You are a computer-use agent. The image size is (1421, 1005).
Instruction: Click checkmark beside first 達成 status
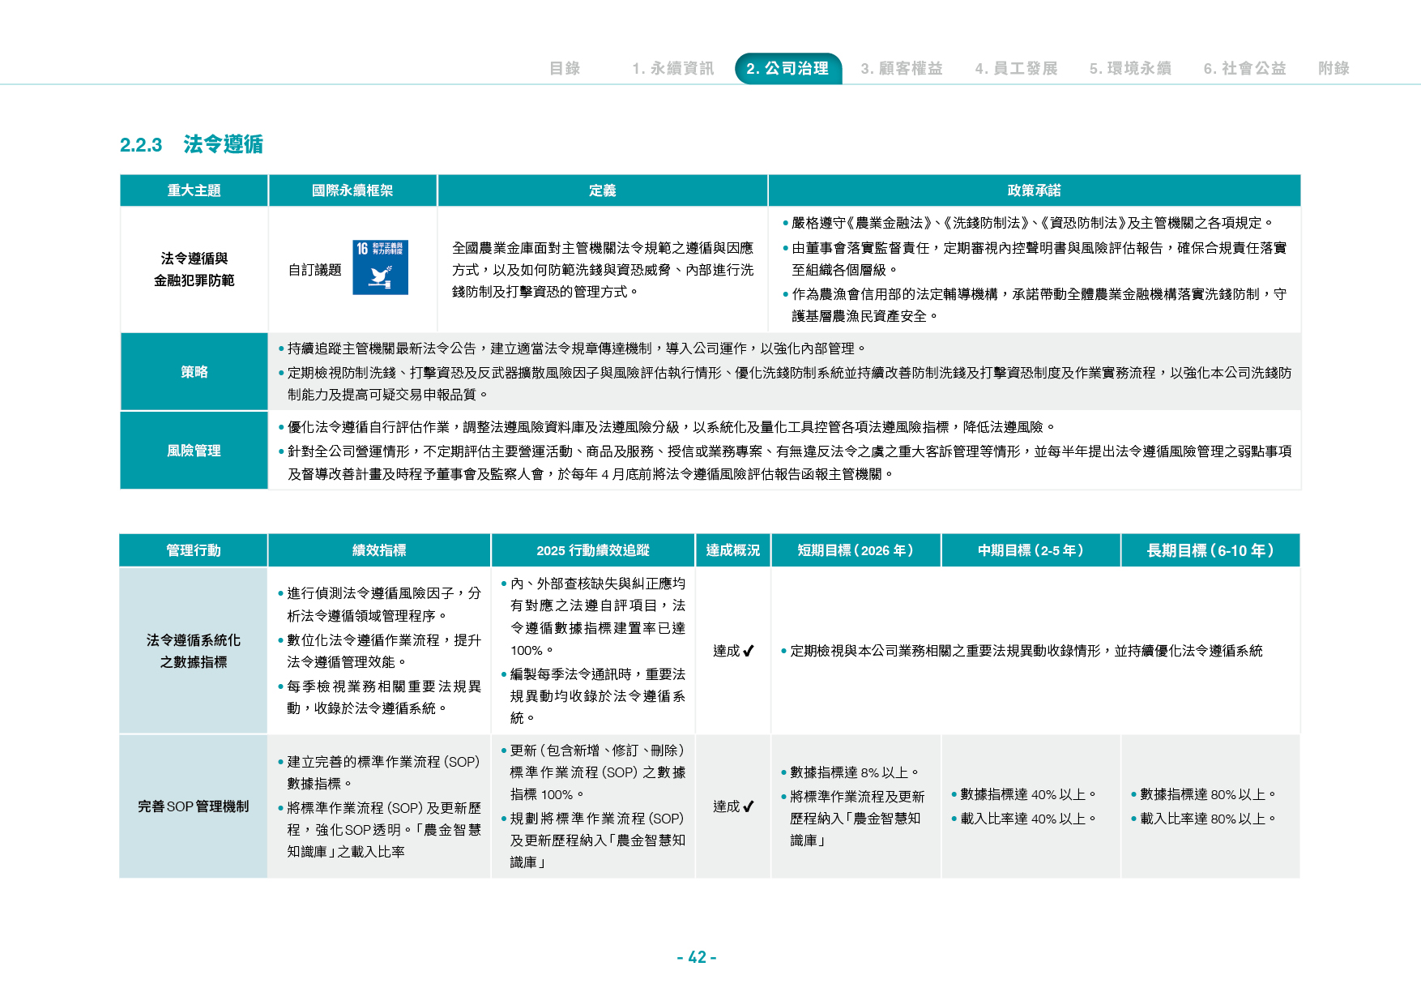click(x=749, y=651)
